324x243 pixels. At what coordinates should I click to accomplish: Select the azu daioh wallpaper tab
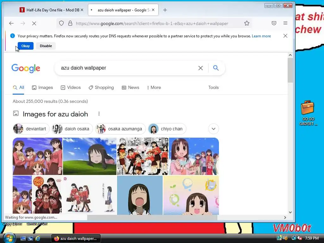(x=123, y=10)
